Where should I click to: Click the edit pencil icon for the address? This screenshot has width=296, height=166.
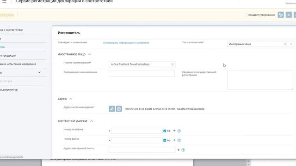[x=112, y=109]
